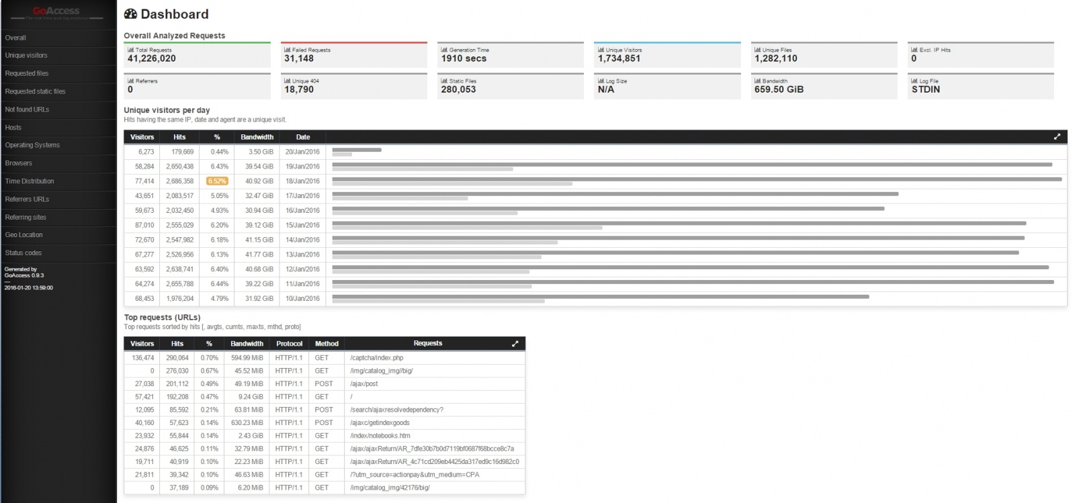
Task: Click the 594.99 MiB bandwidth cell
Action: click(x=247, y=358)
